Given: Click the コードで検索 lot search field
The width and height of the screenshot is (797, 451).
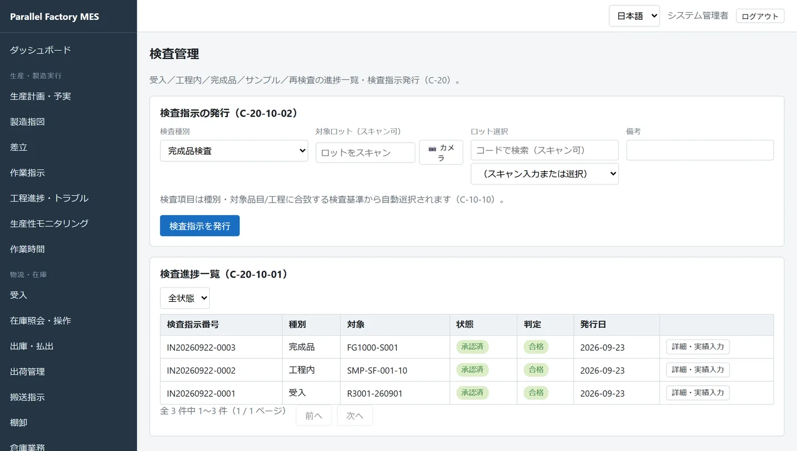Looking at the screenshot, I should (545, 150).
